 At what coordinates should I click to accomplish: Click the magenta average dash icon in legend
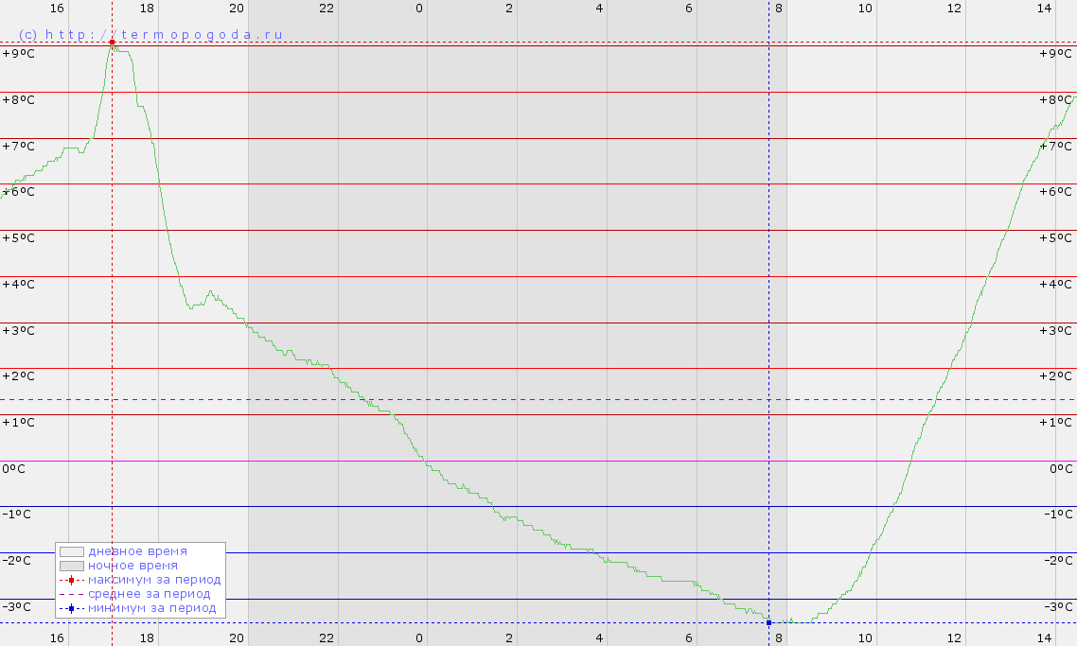pyautogui.click(x=71, y=594)
